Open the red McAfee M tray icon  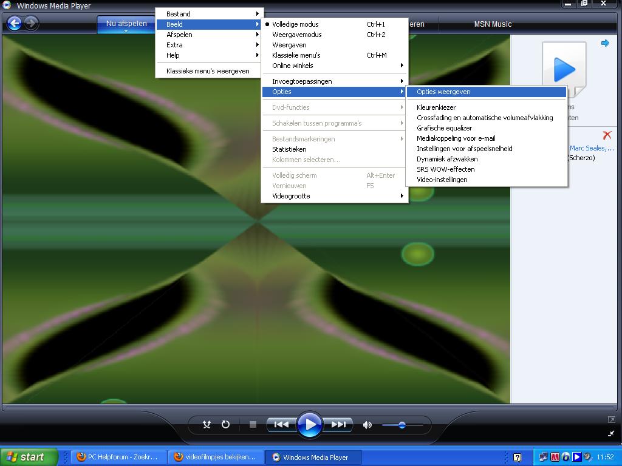(555, 457)
